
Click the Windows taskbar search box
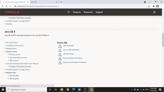click(x=26, y=89)
